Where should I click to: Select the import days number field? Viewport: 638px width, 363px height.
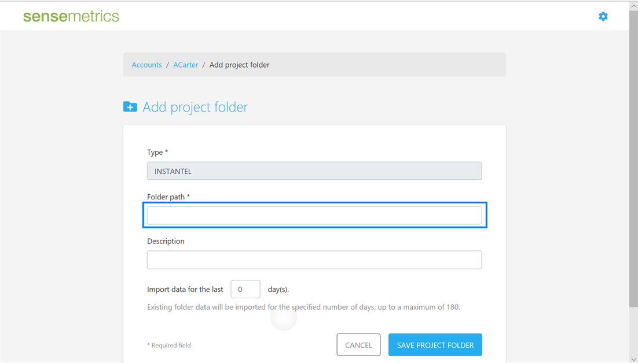click(245, 289)
